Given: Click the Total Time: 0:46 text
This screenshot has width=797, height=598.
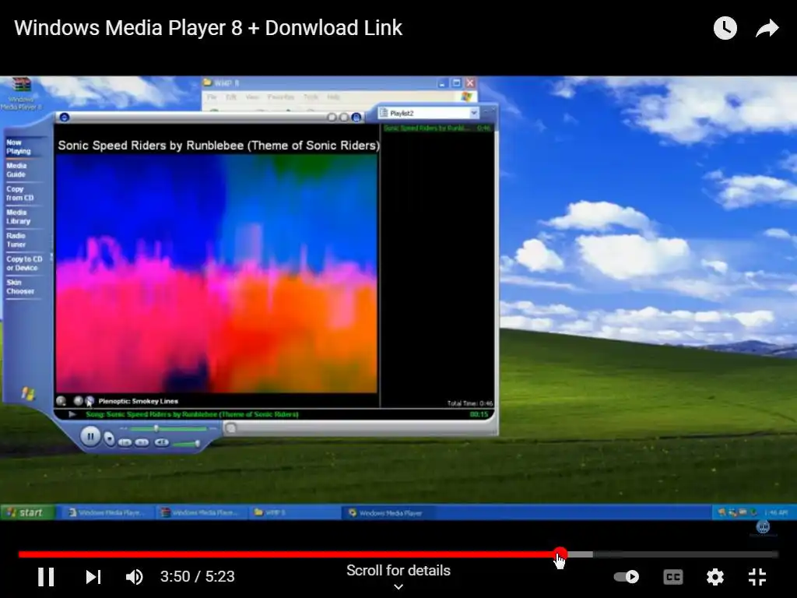Looking at the screenshot, I should pyautogui.click(x=469, y=403).
